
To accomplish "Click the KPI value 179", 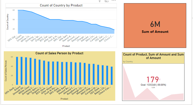I will point(152,80).
